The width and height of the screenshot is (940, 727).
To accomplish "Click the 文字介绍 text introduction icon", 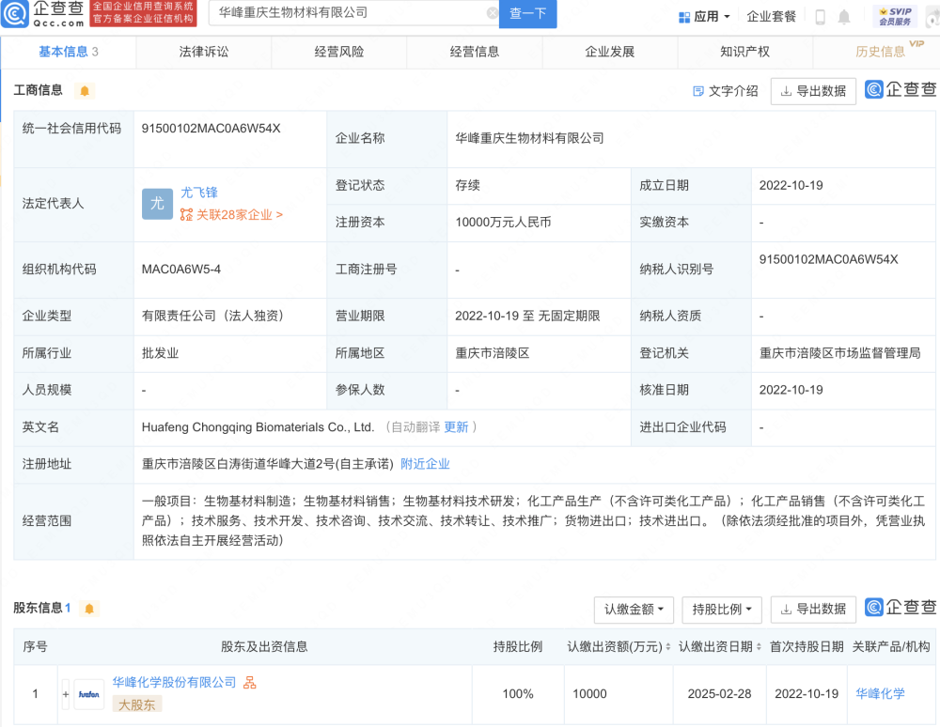I will tap(698, 91).
